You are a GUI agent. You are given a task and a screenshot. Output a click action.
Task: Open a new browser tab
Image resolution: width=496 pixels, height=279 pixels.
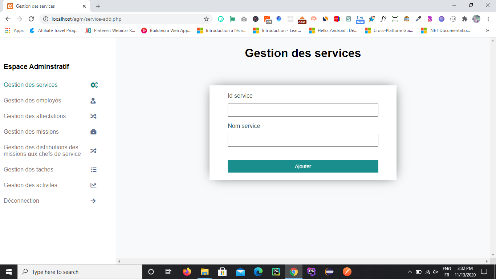pyautogui.click(x=98, y=6)
